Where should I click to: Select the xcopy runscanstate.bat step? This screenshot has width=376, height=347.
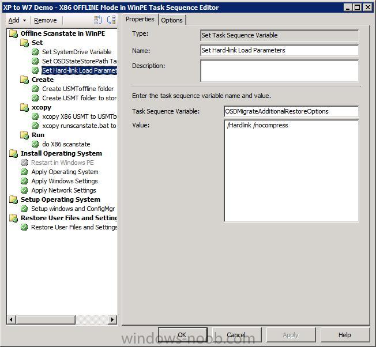[79, 126]
